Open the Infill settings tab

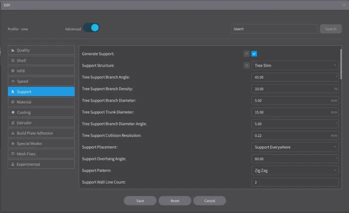pos(41,71)
